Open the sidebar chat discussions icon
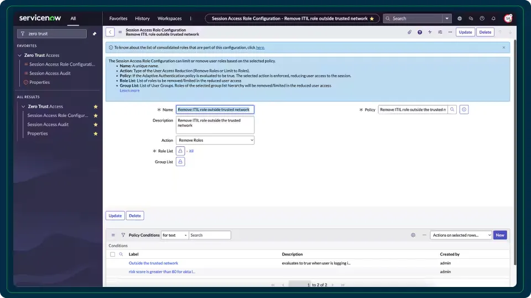Viewport: 531px width, 298px height. (x=471, y=19)
